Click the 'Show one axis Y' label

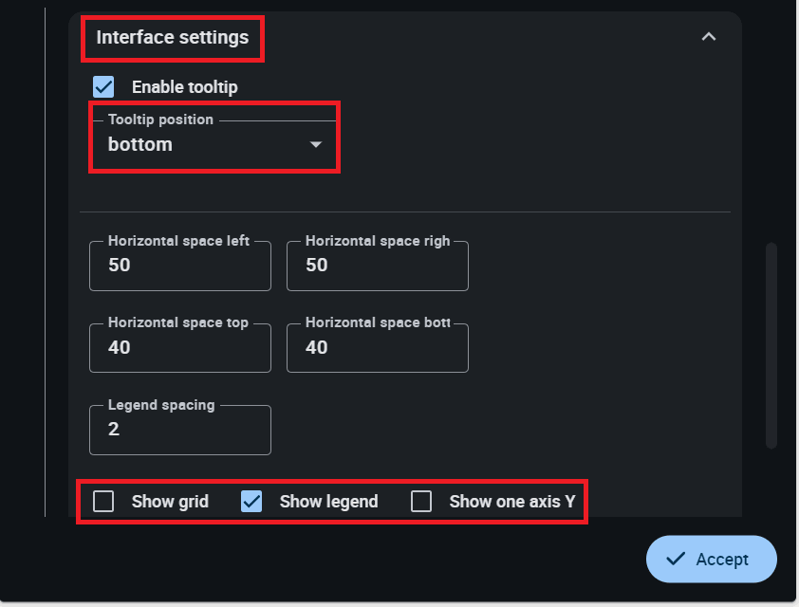tap(511, 502)
